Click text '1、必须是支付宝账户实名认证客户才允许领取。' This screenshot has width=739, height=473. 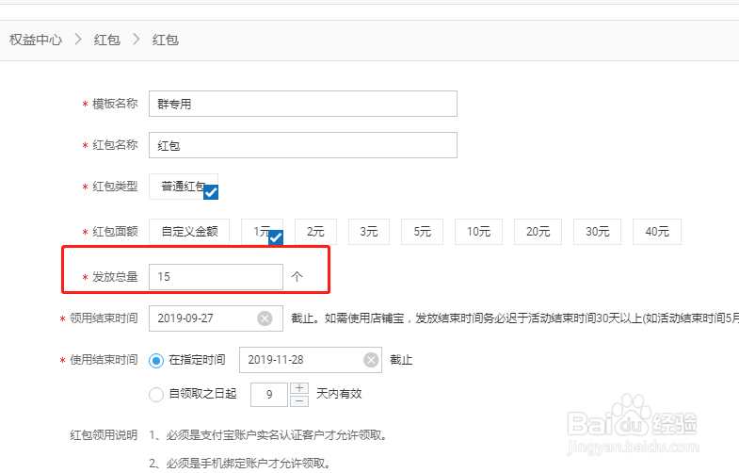point(268,435)
